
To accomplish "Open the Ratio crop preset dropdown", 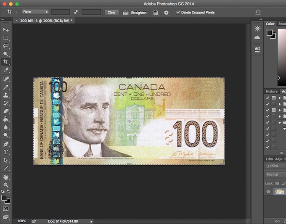I will point(35,12).
